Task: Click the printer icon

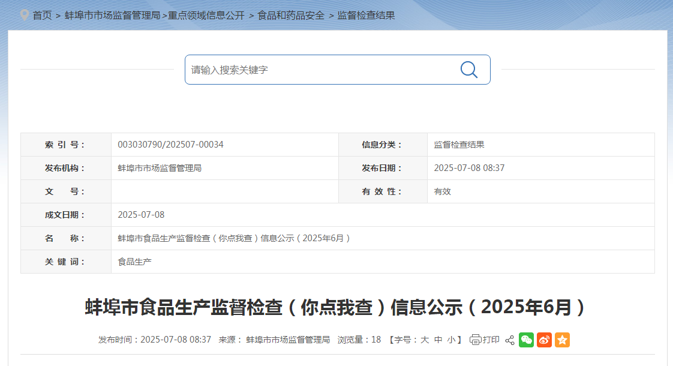Action: coord(475,340)
